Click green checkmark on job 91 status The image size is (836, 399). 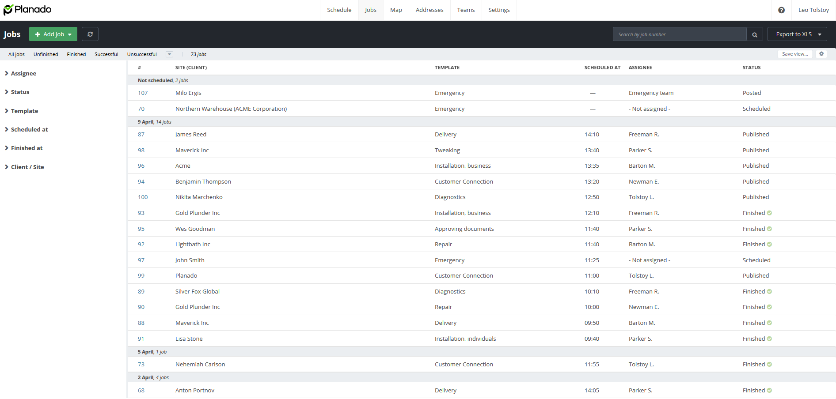[769, 339]
